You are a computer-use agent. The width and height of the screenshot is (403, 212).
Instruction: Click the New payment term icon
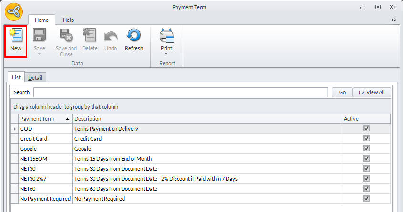(x=16, y=36)
